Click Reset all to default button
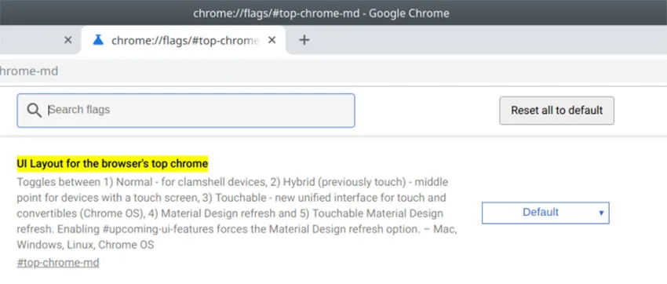Image resolution: width=667 pixels, height=284 pixels. [557, 111]
